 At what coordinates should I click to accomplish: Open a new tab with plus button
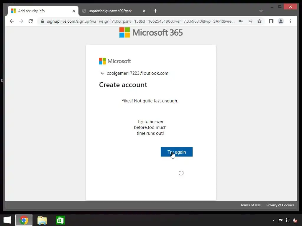click(x=155, y=11)
